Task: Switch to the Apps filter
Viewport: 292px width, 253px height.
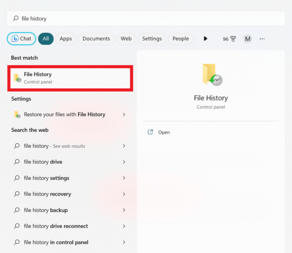Action: point(66,39)
